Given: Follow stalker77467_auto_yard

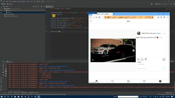Looking at the screenshot, I should tap(158, 33).
